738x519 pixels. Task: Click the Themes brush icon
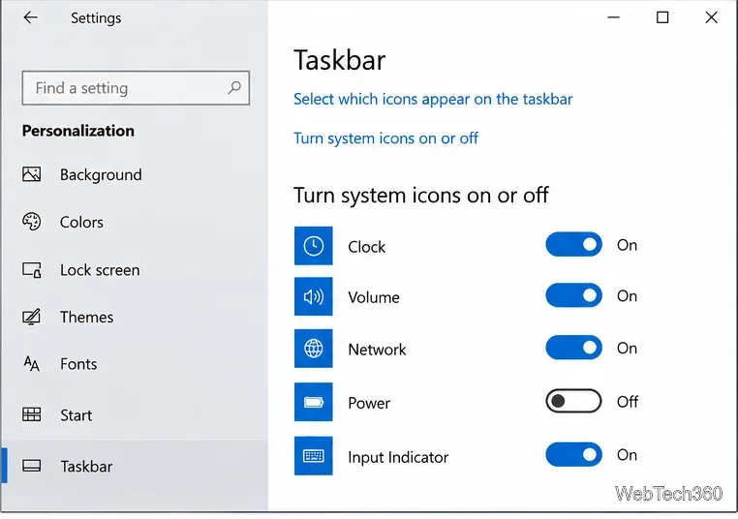[x=32, y=317]
